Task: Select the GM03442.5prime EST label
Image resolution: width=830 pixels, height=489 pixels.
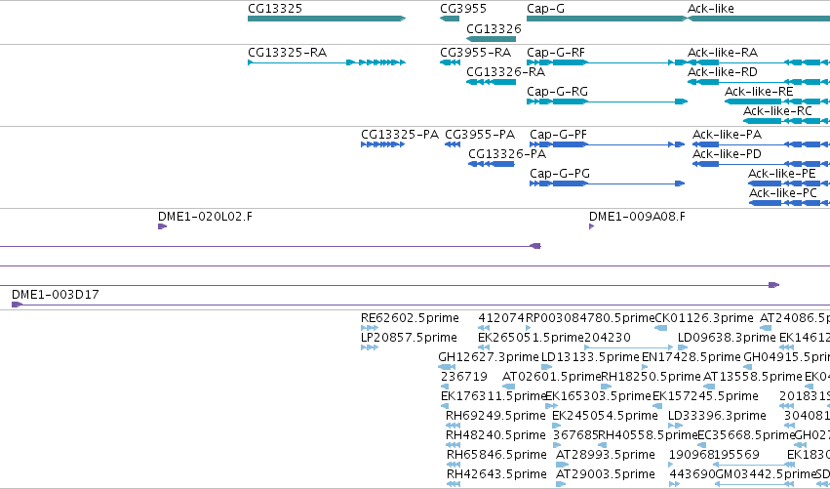Action: pyautogui.click(x=765, y=474)
